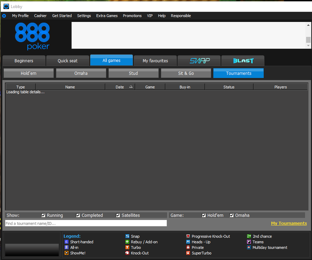Click the Progressive Knock-Out legend icon

pyautogui.click(x=188, y=236)
